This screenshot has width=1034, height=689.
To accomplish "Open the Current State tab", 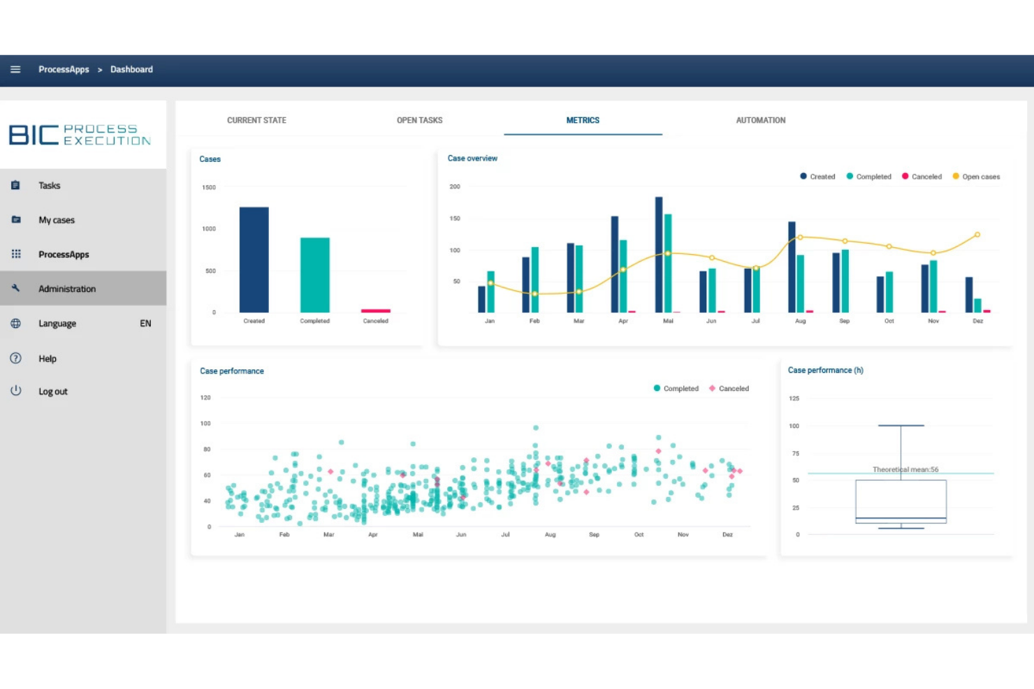I will (256, 120).
